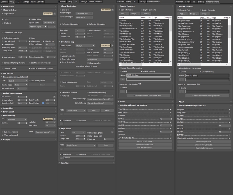Open help for the Color mapping rollout
Screen dimensions: 233x195
(x=54, y=119)
